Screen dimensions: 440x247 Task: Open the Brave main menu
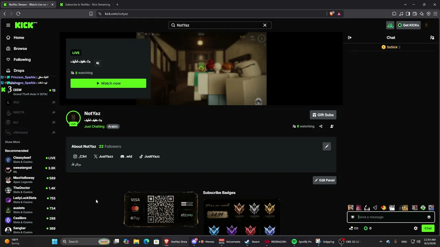click(x=435, y=14)
